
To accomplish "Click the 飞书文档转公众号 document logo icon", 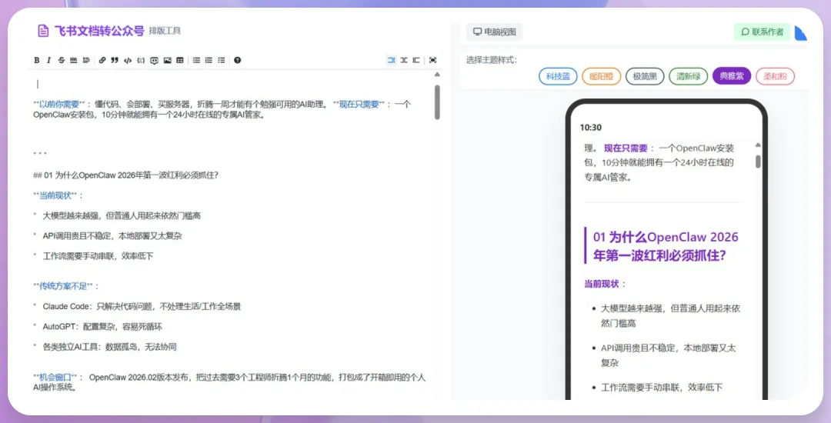I will [43, 31].
